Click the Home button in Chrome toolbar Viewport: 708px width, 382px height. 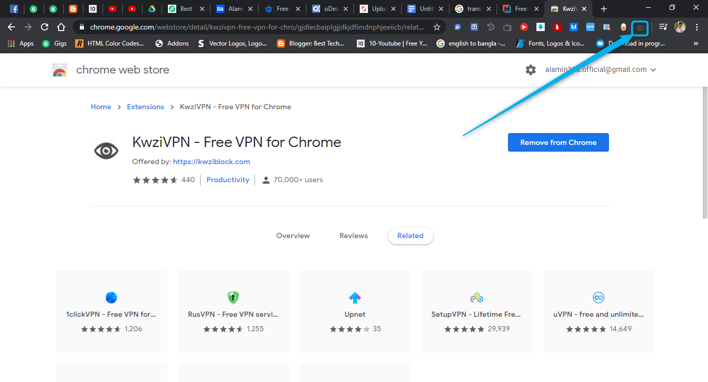tap(61, 27)
